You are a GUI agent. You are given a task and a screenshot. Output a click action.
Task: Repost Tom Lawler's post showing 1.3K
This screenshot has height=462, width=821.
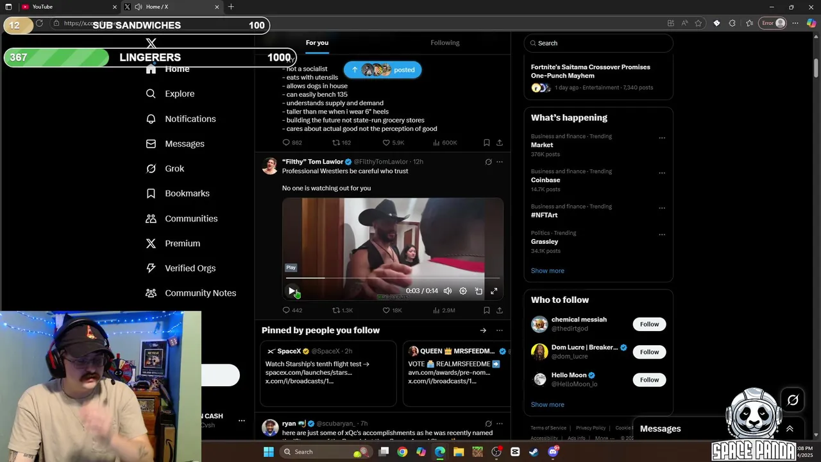coord(342,311)
